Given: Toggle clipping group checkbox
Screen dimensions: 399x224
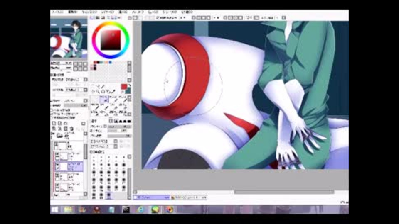Looking at the screenshot, I should click(52, 114).
